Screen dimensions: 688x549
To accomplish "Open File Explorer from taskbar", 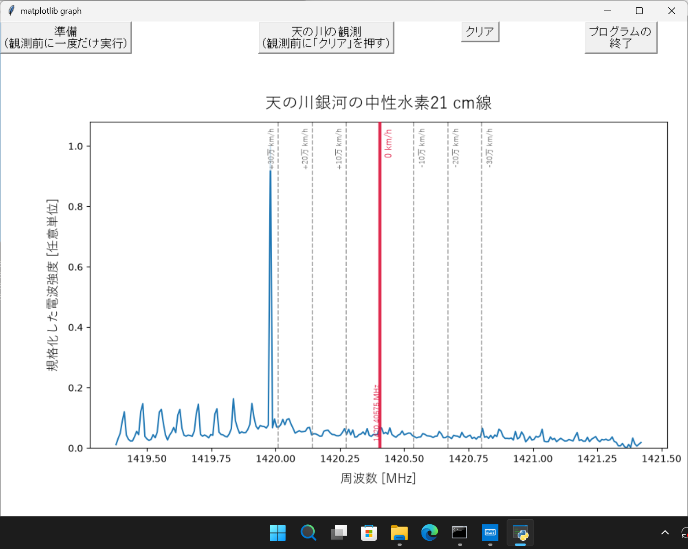I will [x=399, y=533].
